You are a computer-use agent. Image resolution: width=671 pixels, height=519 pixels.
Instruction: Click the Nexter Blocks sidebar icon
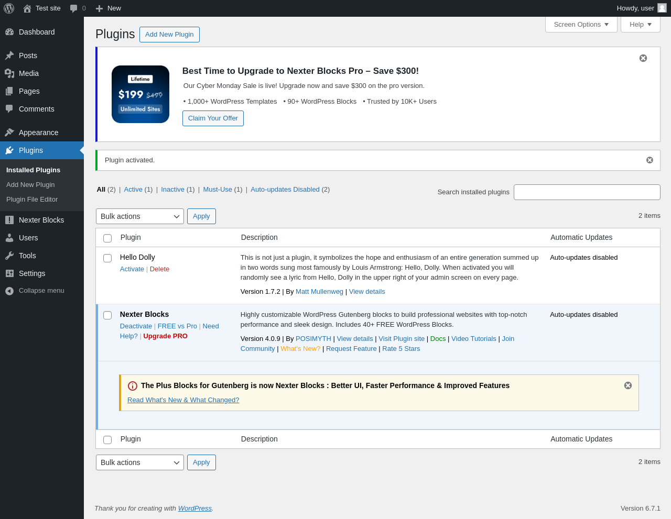pos(9,220)
